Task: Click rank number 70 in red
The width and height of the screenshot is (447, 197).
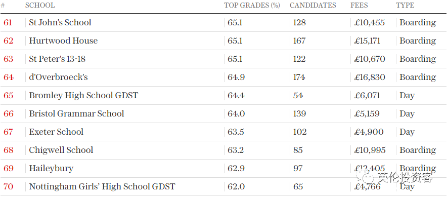Action: click(x=8, y=187)
